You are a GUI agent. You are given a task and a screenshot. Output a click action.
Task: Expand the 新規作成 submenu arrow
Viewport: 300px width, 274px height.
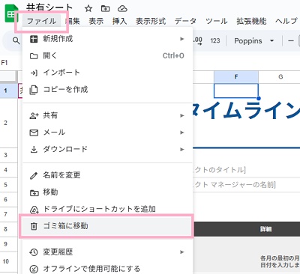[182, 39]
